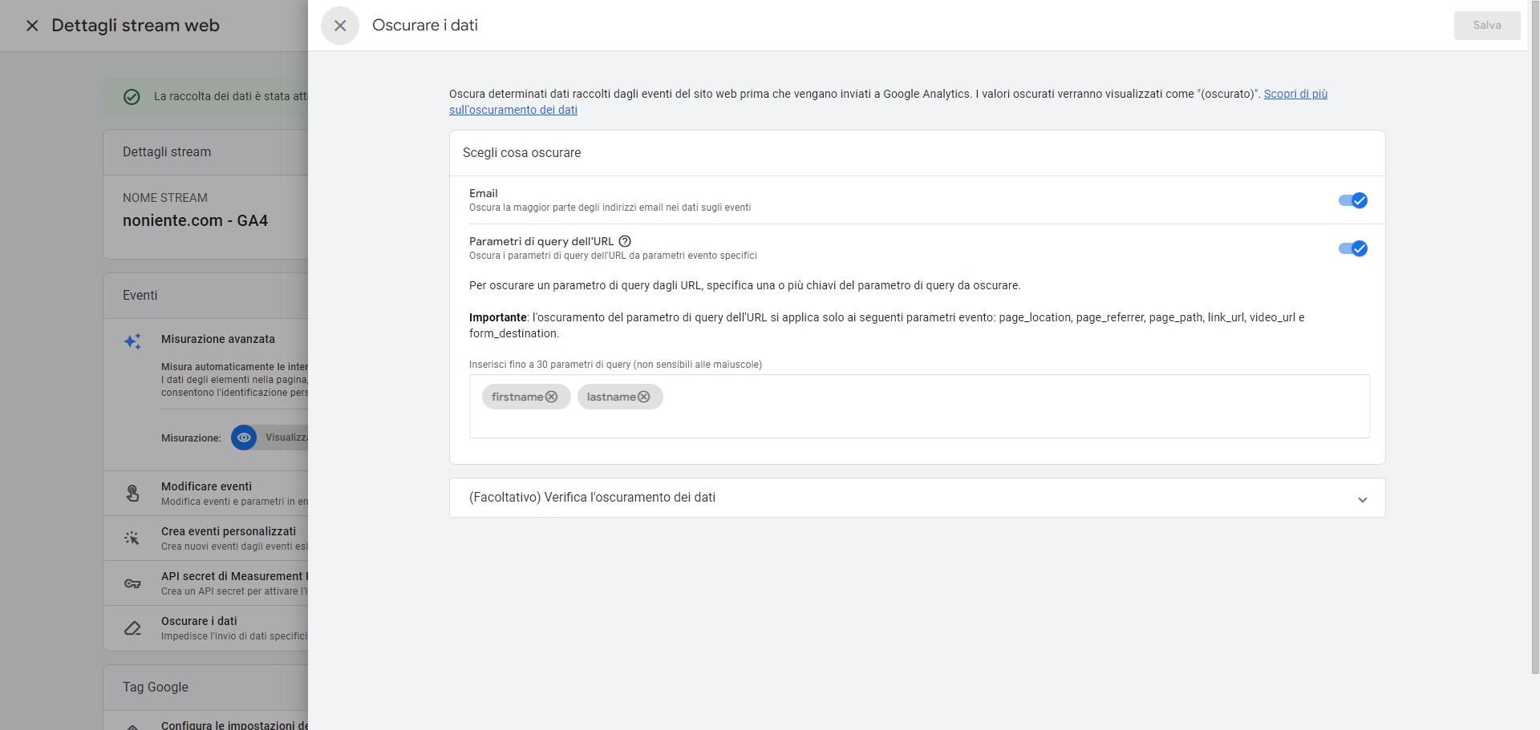Collapse the Eventi section header
The width and height of the screenshot is (1540, 730).
140,295
